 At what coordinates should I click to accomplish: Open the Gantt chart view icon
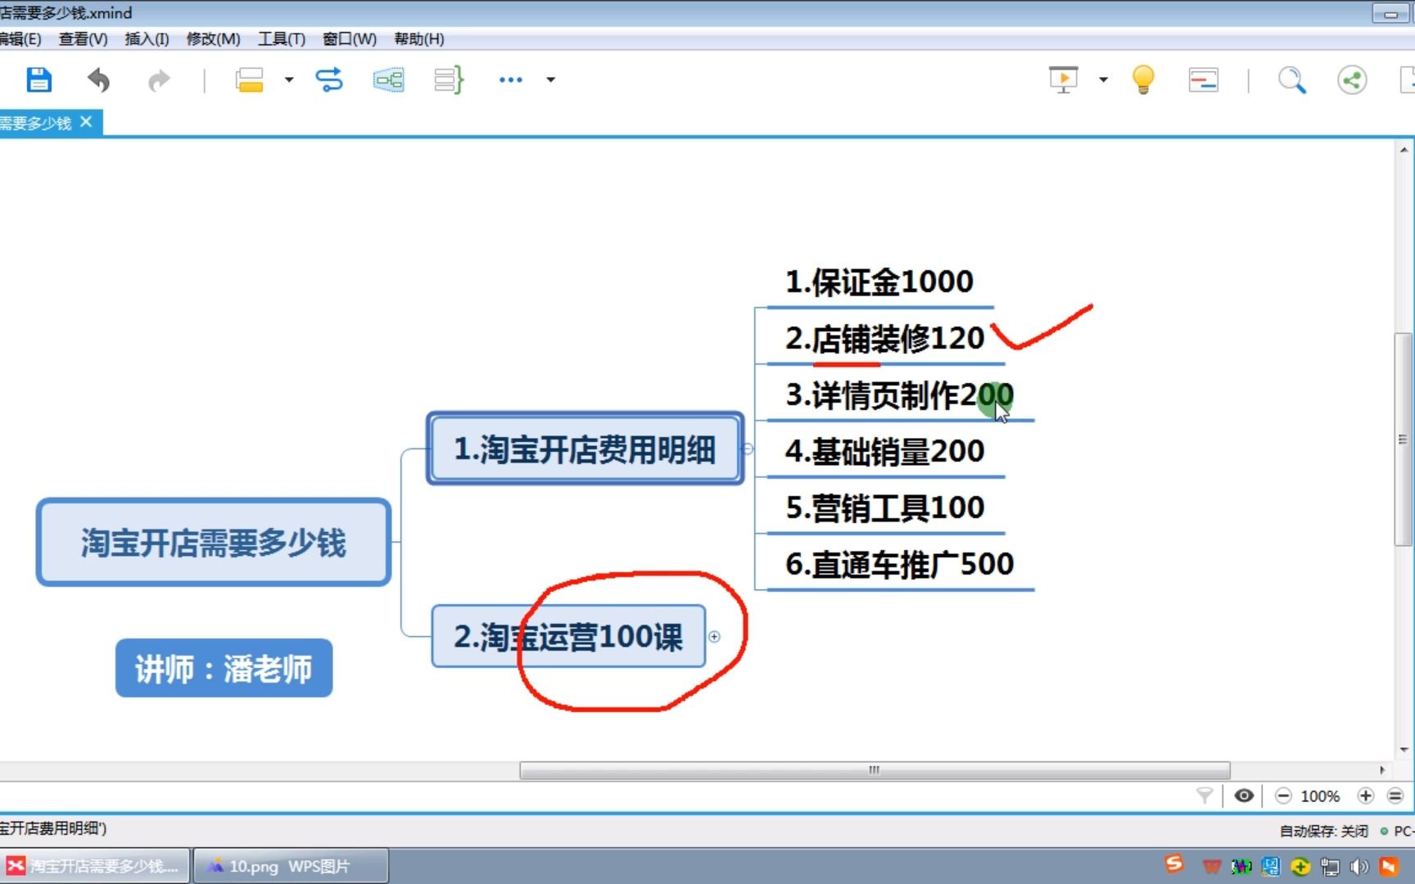click(1203, 80)
